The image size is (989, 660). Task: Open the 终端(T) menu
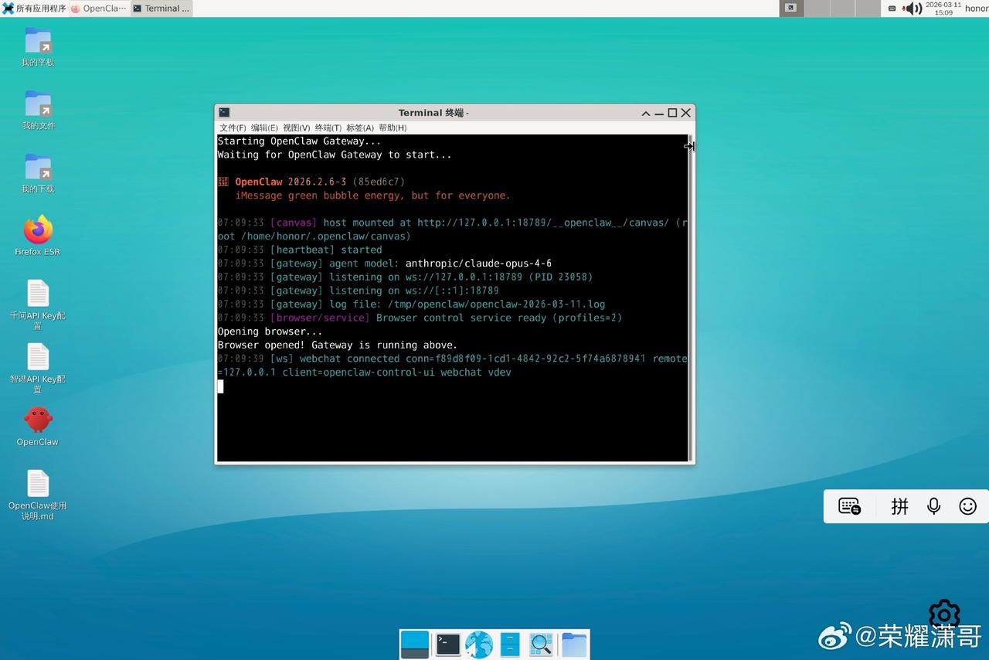point(328,128)
